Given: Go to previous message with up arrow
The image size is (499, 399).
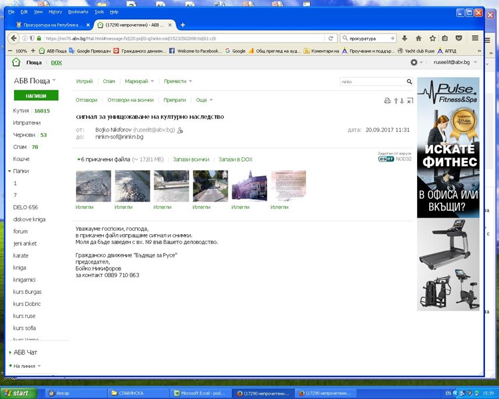Looking at the screenshot, I should click(396, 101).
